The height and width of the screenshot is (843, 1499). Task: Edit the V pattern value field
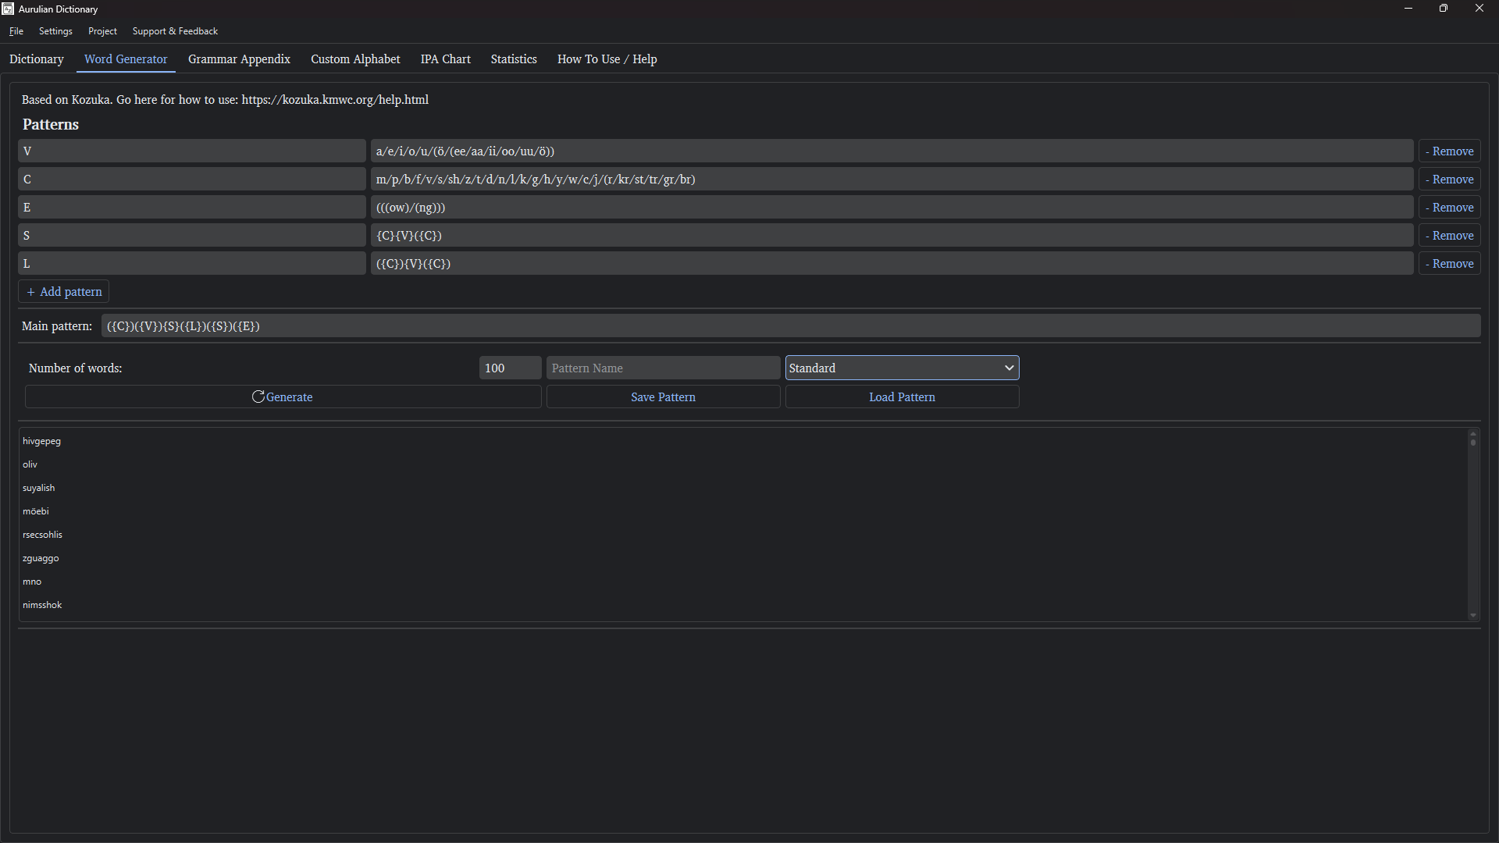click(x=892, y=151)
